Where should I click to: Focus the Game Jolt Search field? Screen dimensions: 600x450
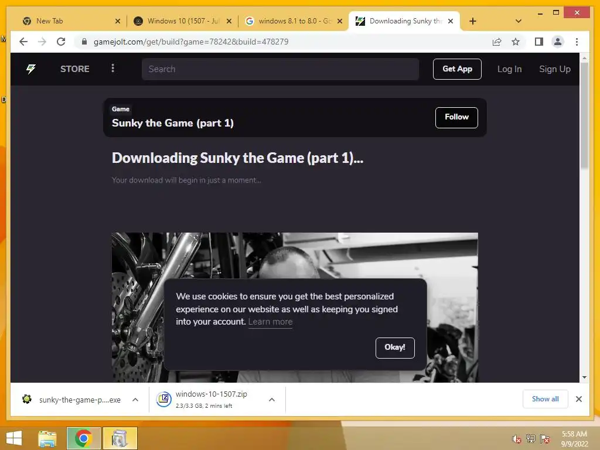[x=280, y=69]
